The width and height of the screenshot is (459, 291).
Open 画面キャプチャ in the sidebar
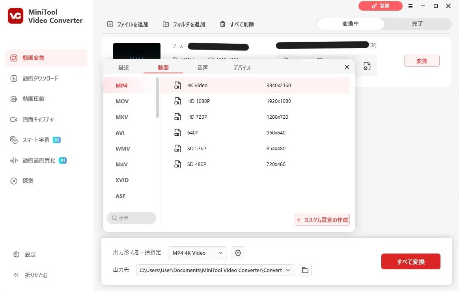[38, 119]
